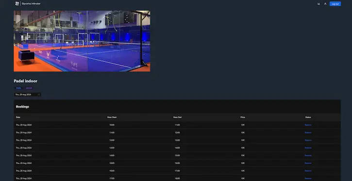Click the Price column header
This screenshot has height=181, width=352.
tap(243, 117)
